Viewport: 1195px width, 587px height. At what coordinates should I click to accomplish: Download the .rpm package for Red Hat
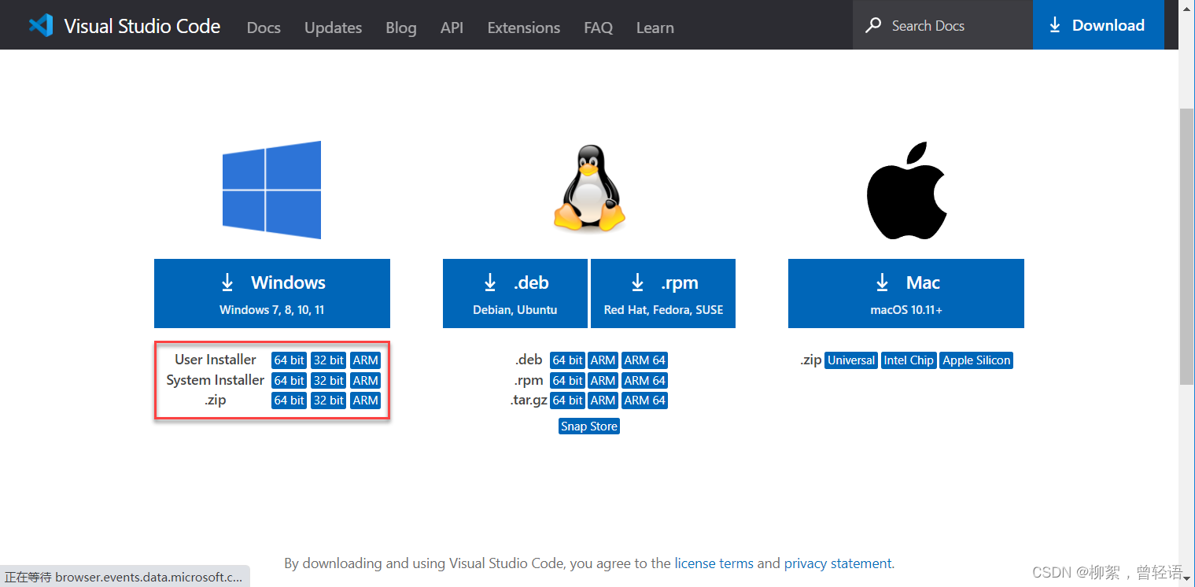(x=663, y=293)
